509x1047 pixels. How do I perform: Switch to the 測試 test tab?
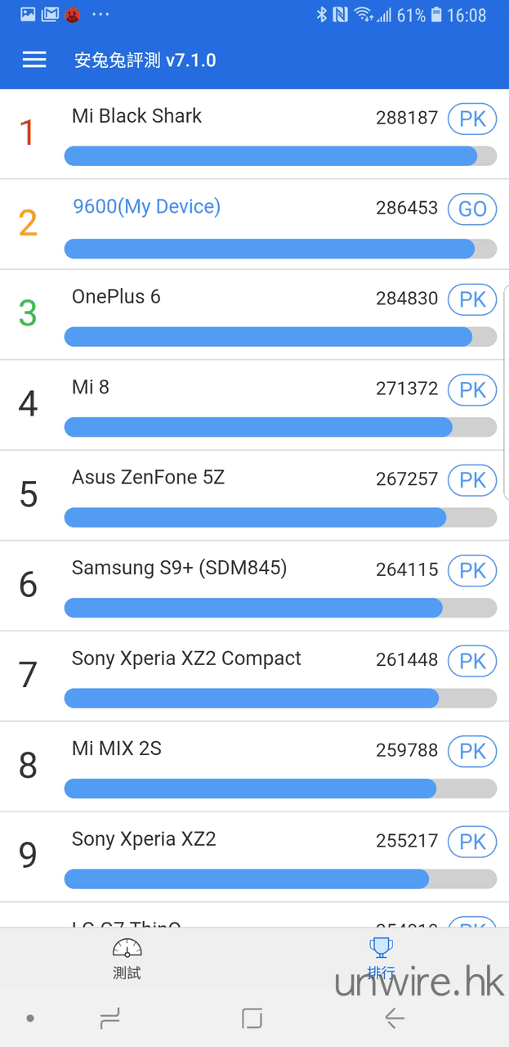[x=127, y=959]
